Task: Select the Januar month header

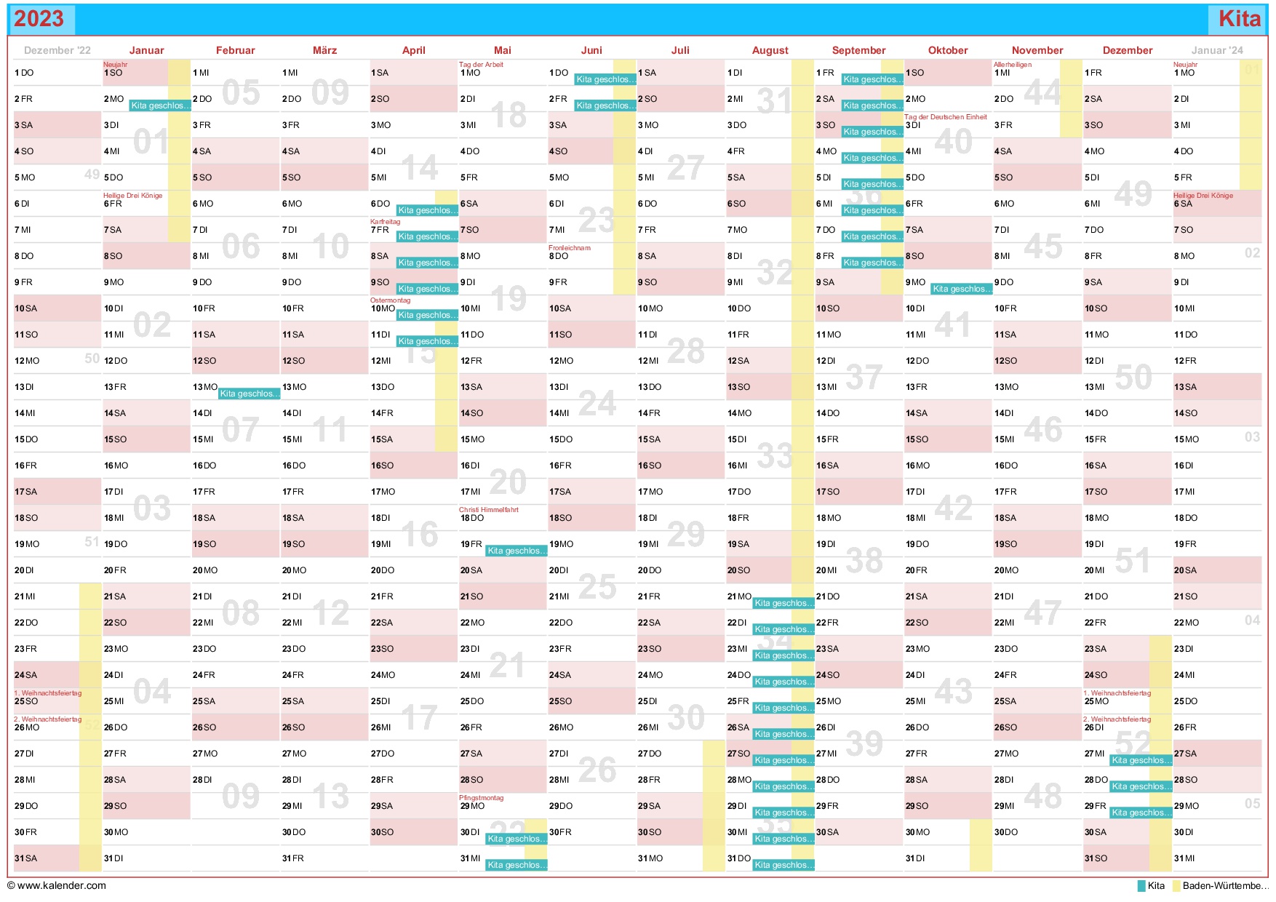Action: (146, 50)
